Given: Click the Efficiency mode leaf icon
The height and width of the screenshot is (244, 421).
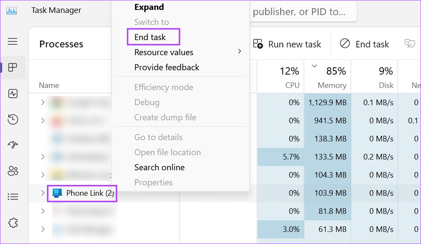Looking at the screenshot, I should [409, 43].
